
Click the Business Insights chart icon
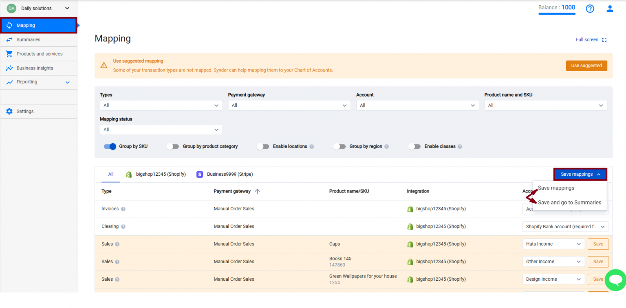coord(9,68)
